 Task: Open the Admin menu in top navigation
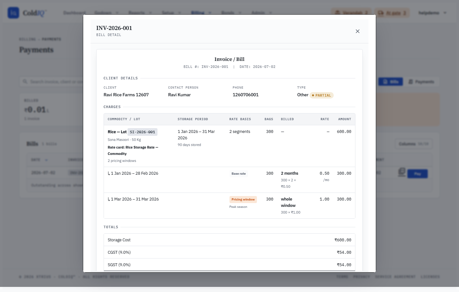coord(262,13)
